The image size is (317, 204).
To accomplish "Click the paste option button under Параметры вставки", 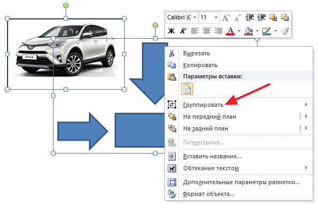I will point(187,89).
